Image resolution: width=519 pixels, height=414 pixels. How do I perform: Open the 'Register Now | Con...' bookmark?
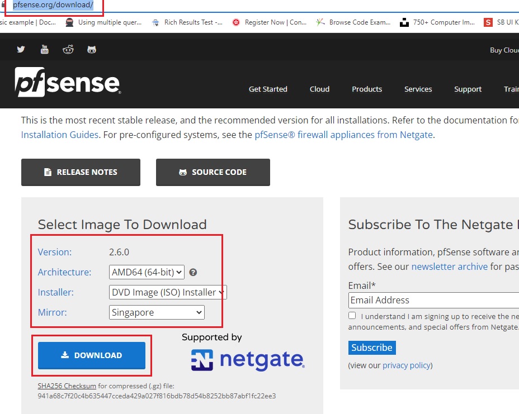pyautogui.click(x=270, y=22)
